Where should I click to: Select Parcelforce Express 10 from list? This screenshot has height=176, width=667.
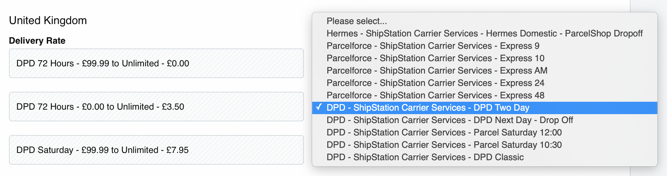pos(435,58)
